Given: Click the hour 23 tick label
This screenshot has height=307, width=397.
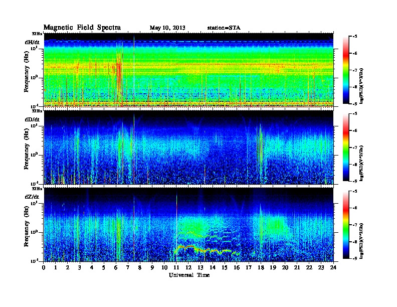Looking at the screenshot, I should 321,267.
